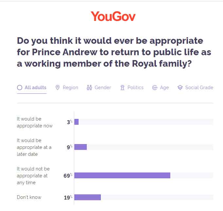
Task: Click the Gender people icon
Action: pyautogui.click(x=89, y=88)
